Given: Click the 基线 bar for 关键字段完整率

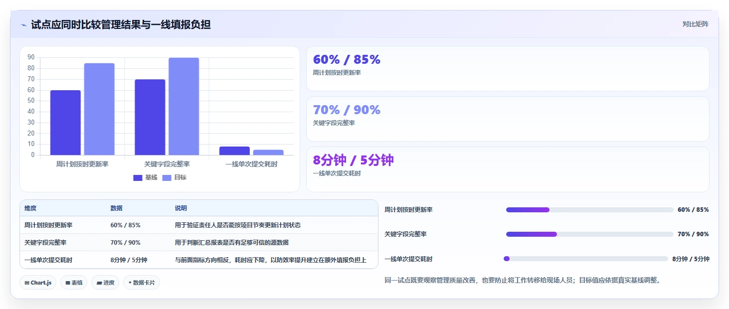Looking at the screenshot, I should pos(150,117).
